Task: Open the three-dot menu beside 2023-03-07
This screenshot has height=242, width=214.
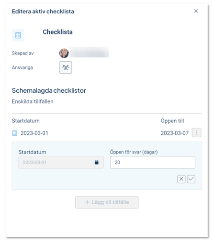Action: [196, 132]
